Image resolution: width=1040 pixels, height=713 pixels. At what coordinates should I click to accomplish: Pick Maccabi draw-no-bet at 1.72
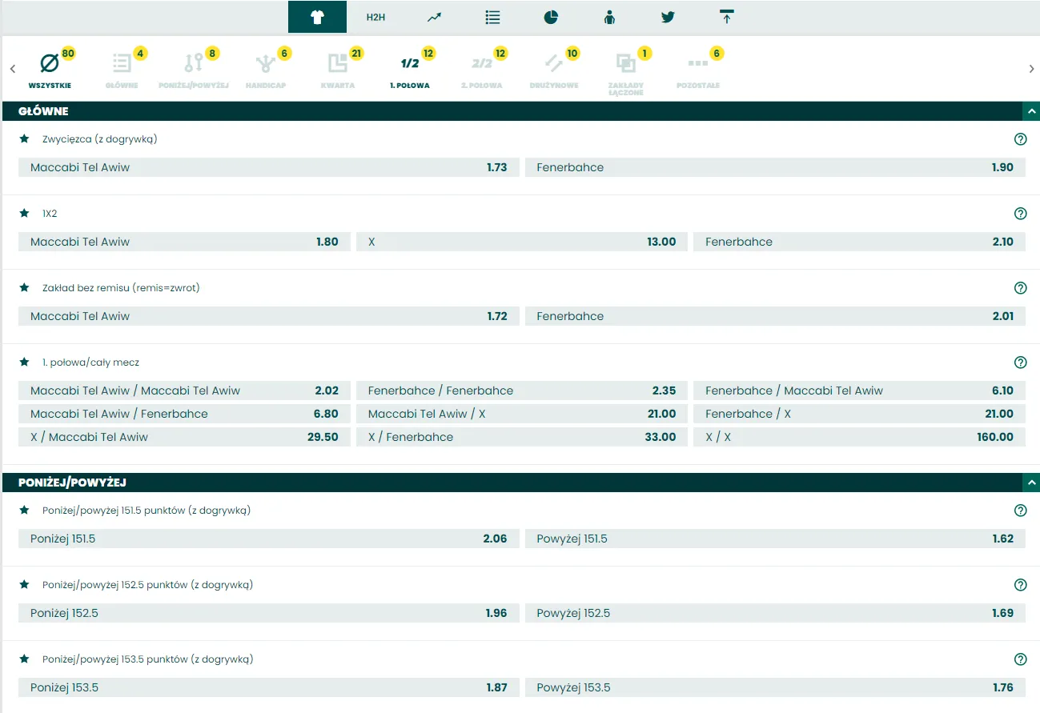(269, 316)
